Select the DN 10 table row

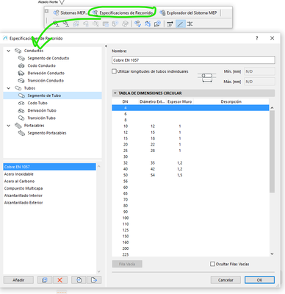pyautogui.click(x=190, y=126)
